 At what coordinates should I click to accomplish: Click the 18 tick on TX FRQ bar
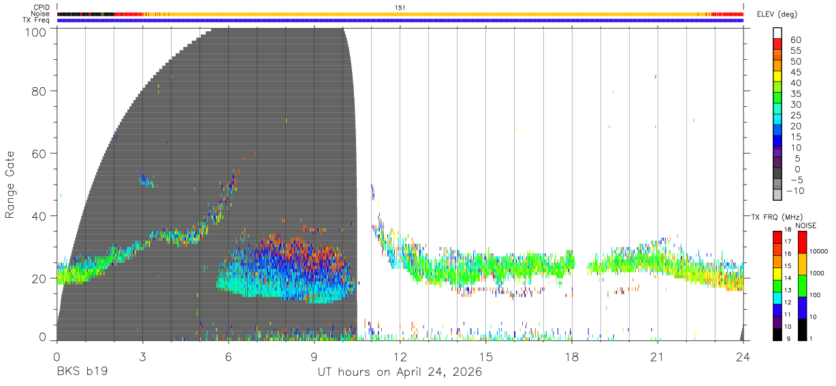(x=788, y=230)
